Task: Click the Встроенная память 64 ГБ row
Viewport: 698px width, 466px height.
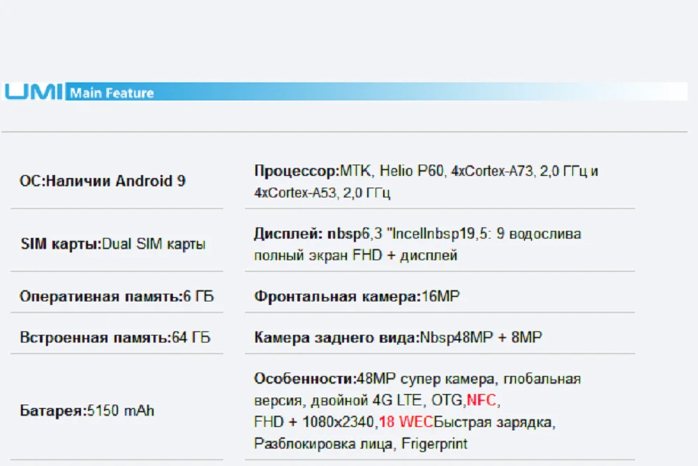Action: [115, 338]
